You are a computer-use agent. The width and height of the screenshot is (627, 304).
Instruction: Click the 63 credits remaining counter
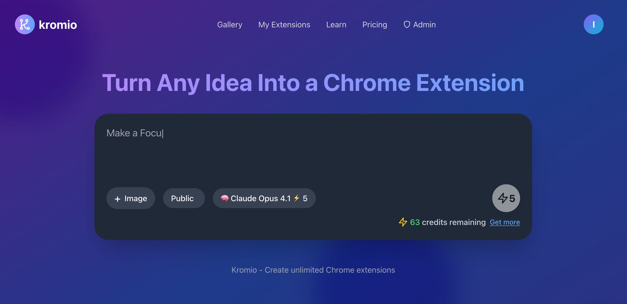click(447, 222)
